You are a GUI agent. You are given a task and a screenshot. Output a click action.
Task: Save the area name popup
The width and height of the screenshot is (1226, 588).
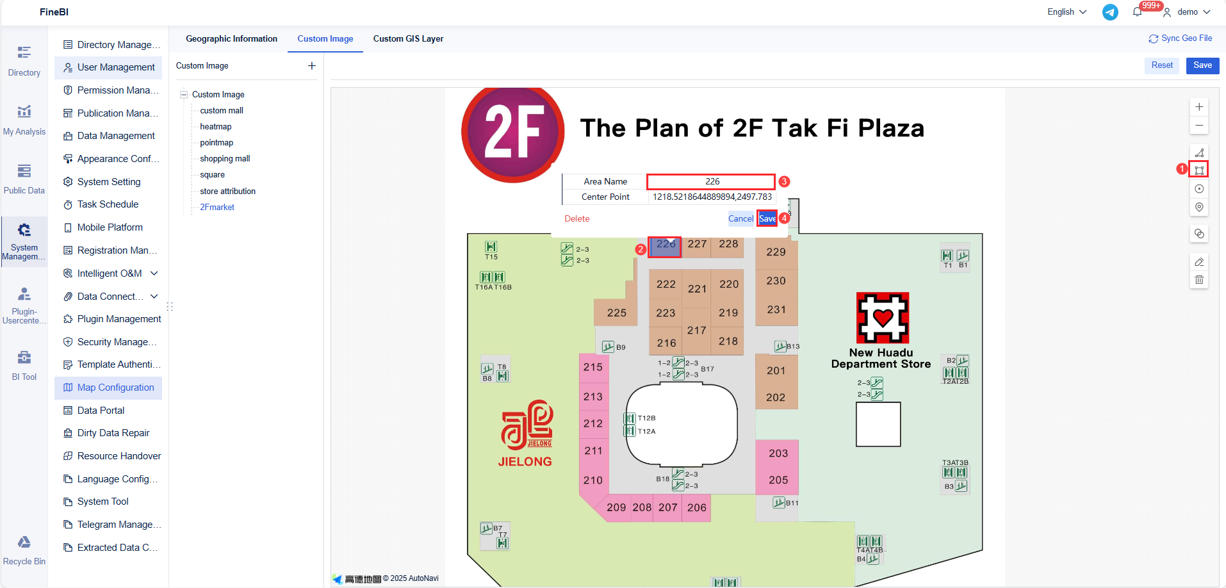click(767, 219)
